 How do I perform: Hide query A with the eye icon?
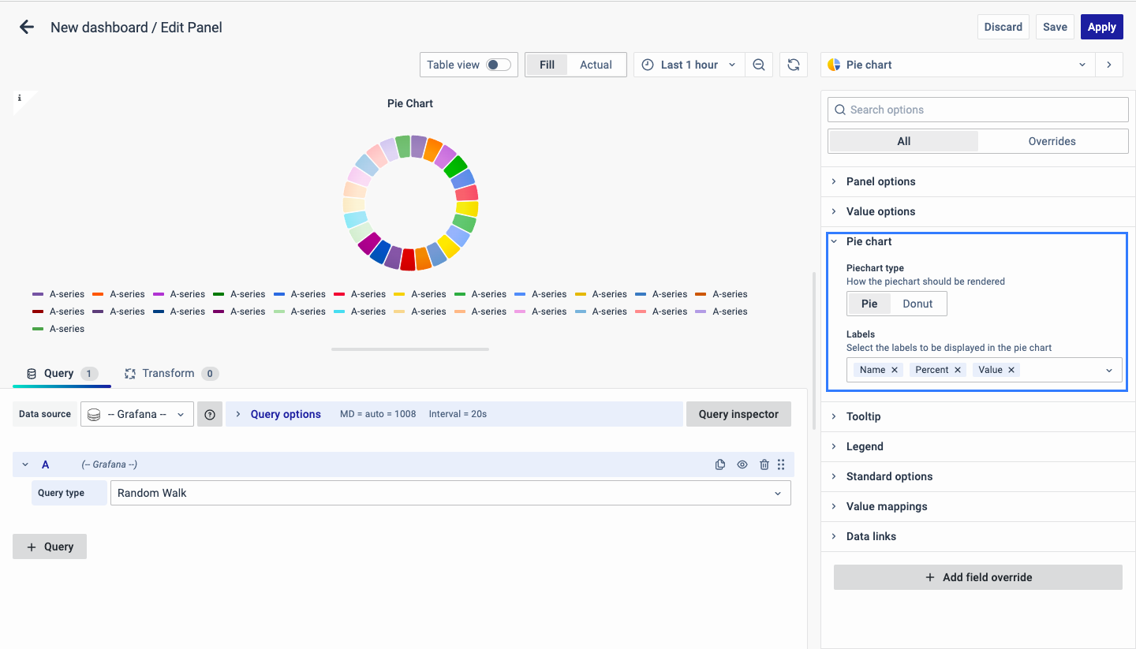[742, 464]
